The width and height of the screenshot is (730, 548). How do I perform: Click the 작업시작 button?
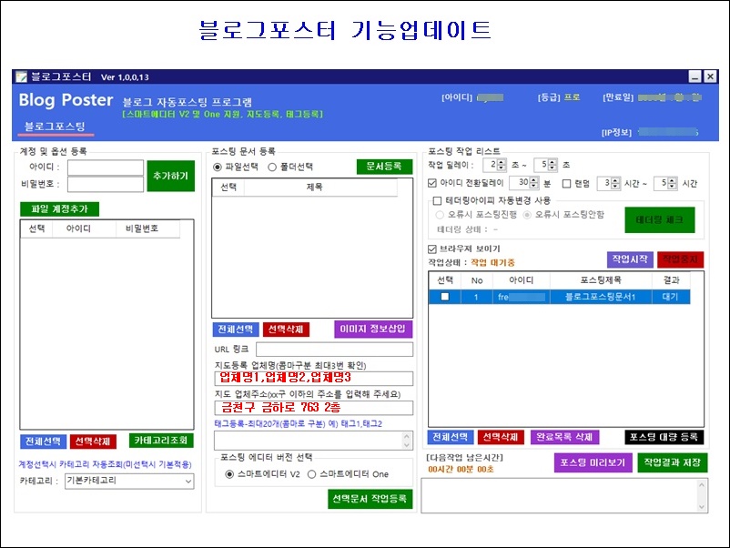tap(631, 259)
